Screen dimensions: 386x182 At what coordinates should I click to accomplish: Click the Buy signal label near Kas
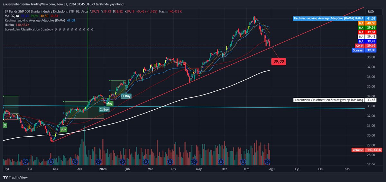(63, 129)
